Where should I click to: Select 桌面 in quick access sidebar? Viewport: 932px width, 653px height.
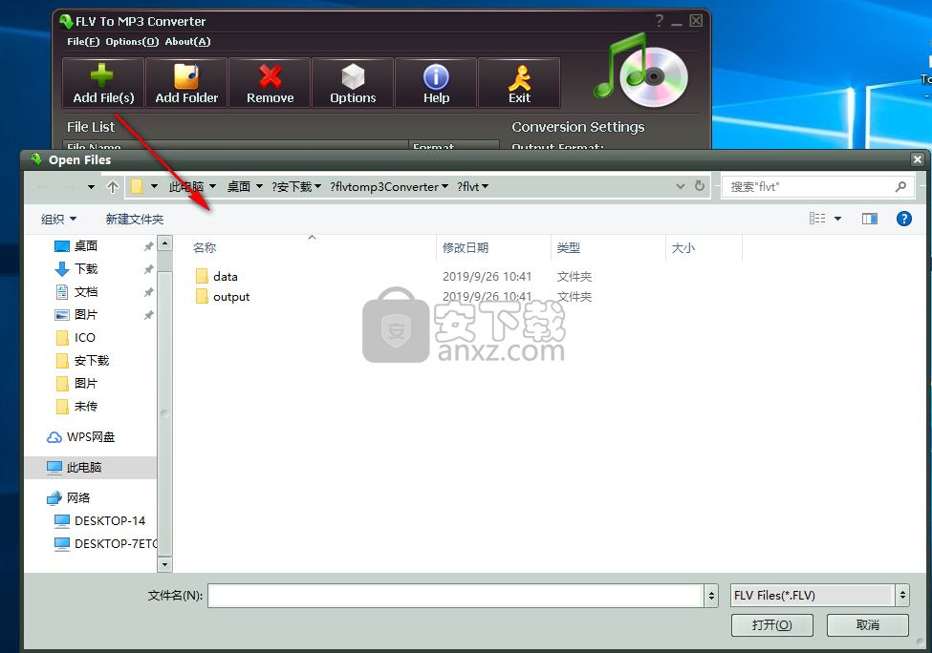pyautogui.click(x=86, y=245)
